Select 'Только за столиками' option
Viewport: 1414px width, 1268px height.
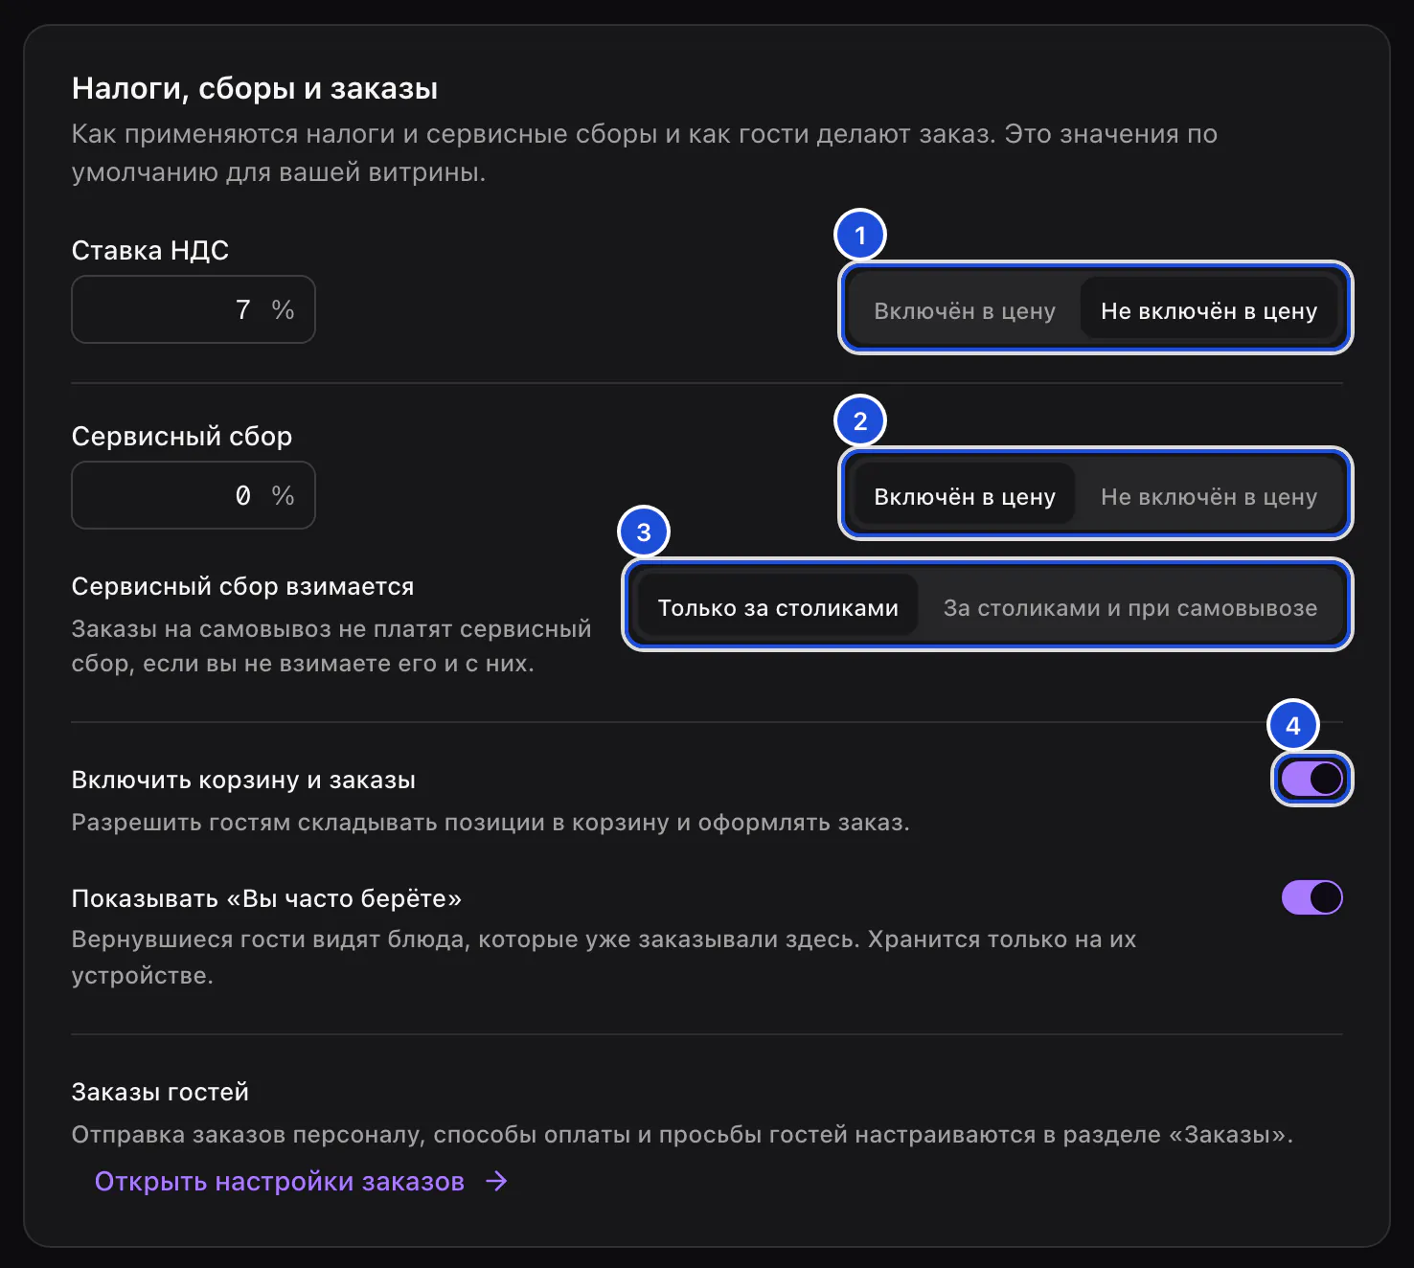[x=778, y=607]
